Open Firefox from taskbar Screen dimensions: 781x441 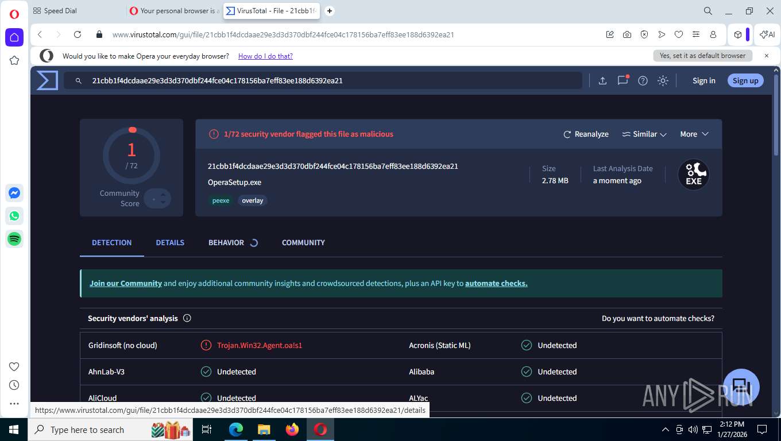292,430
